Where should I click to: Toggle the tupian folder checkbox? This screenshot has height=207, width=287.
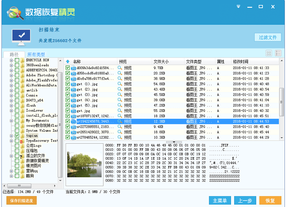pos(17,136)
